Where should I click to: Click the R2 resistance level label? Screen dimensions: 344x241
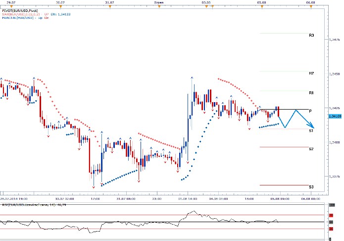point(311,73)
